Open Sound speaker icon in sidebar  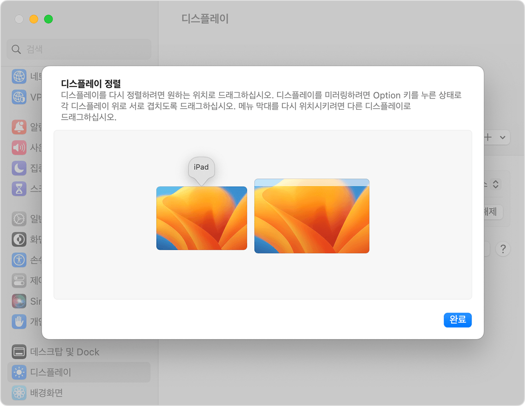pos(19,147)
